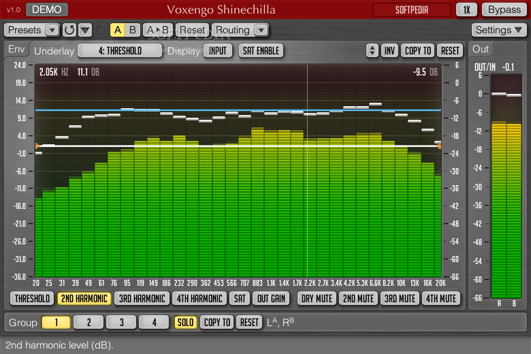Click group COPY TO button
This screenshot has height=354, width=531.
point(217,322)
